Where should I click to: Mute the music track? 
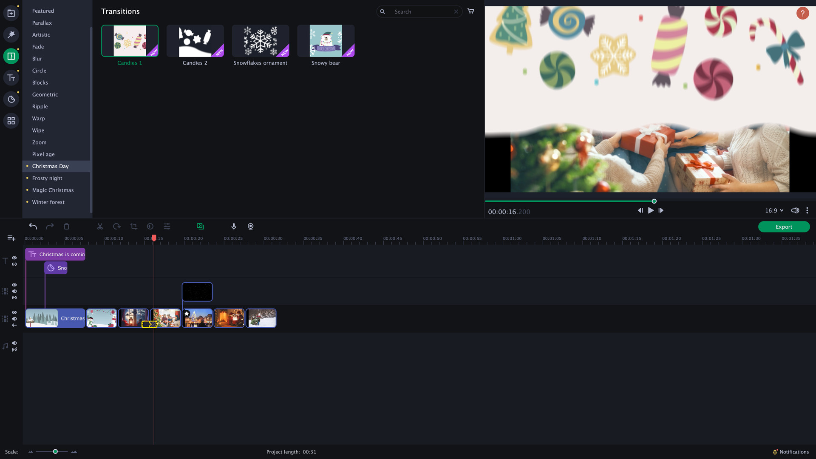point(14,343)
